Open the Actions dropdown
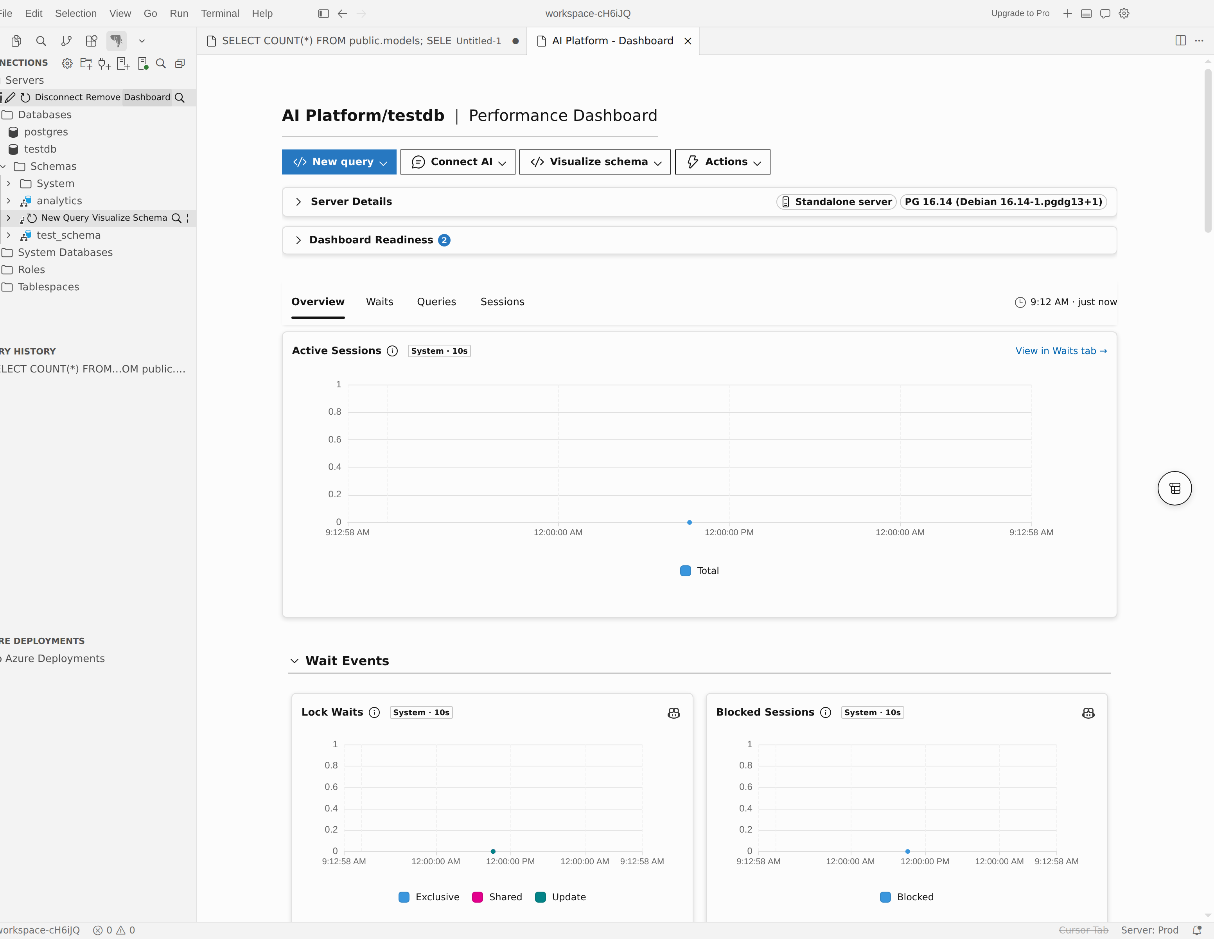The image size is (1214, 939). 723,162
